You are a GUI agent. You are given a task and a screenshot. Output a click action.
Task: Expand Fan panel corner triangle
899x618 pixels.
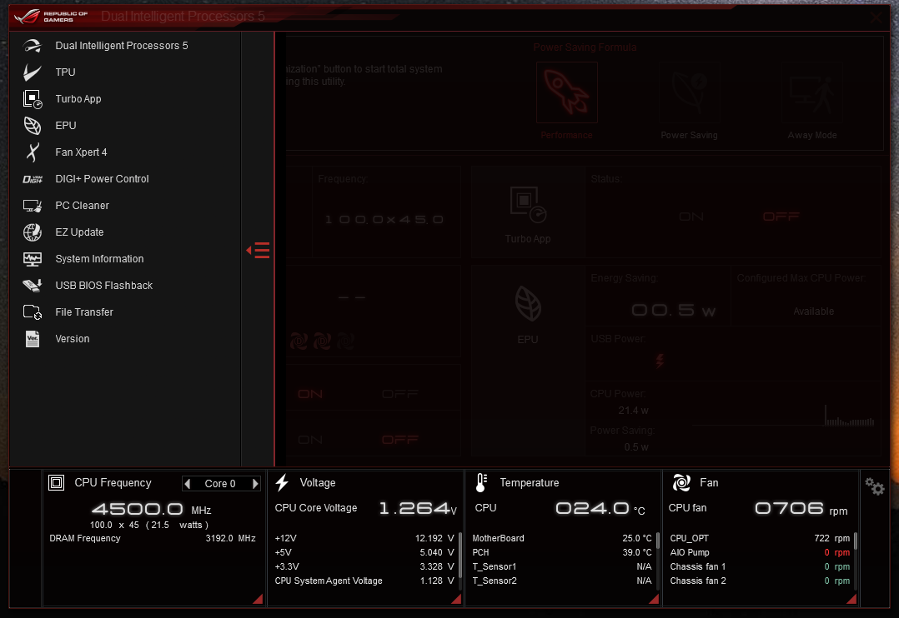pyautogui.click(x=851, y=599)
